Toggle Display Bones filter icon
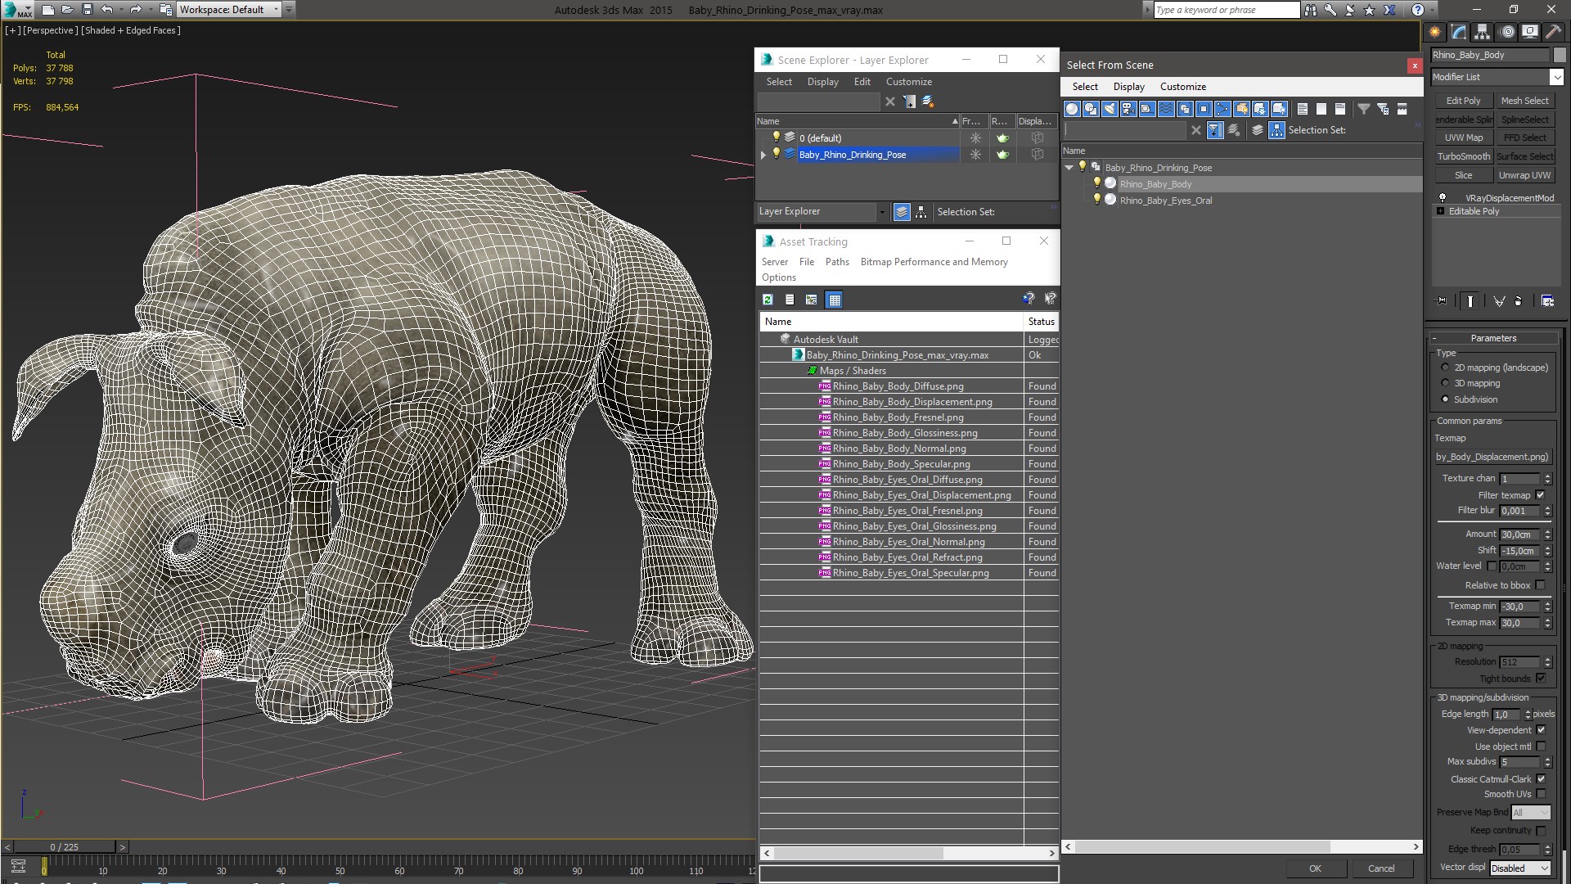Screen dimensions: 1571x884 [x=1222, y=109]
